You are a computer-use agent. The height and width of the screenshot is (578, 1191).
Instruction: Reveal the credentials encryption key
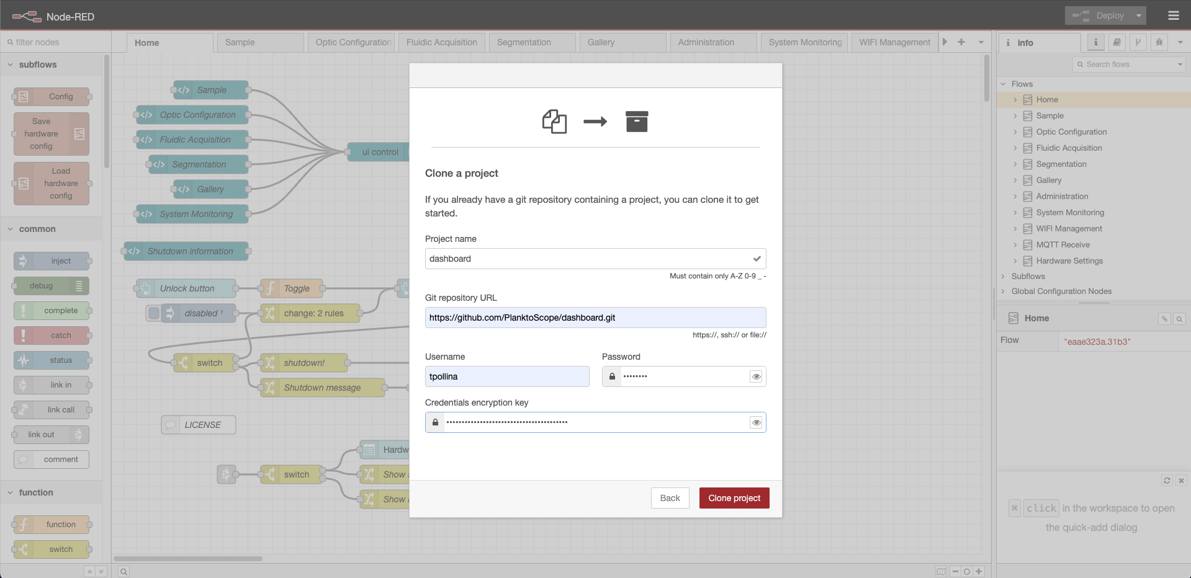756,422
